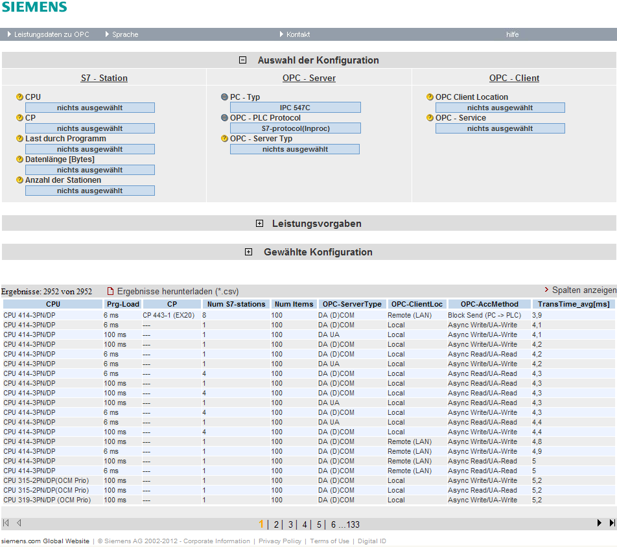
Task: Open Terms of Use footer link
Action: click(x=329, y=541)
